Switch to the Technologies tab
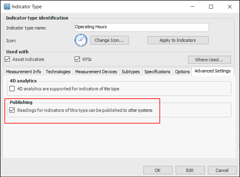Viewport: 240px width, 177px height. (x=58, y=72)
